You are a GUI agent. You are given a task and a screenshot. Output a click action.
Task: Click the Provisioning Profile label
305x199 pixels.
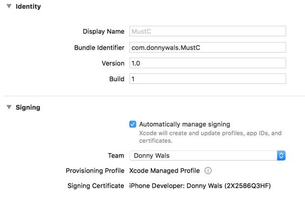click(x=95, y=170)
